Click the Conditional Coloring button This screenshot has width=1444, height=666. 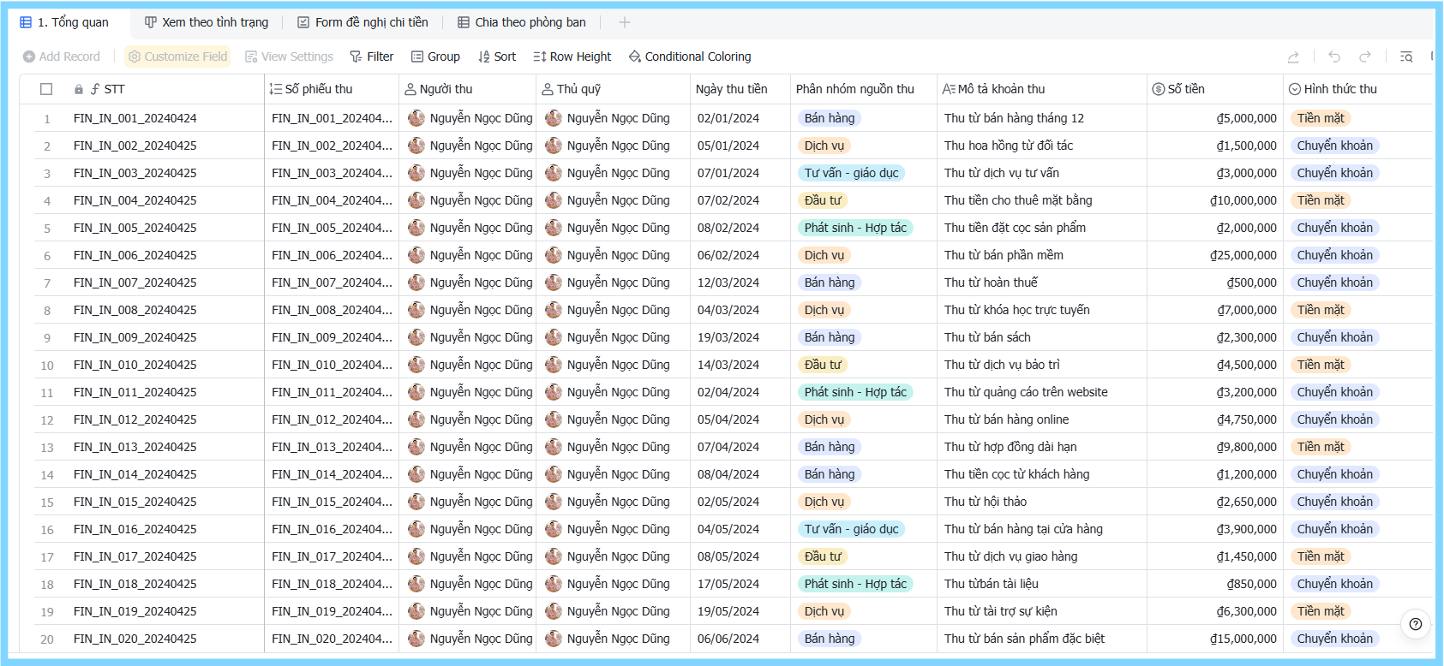[x=690, y=56]
